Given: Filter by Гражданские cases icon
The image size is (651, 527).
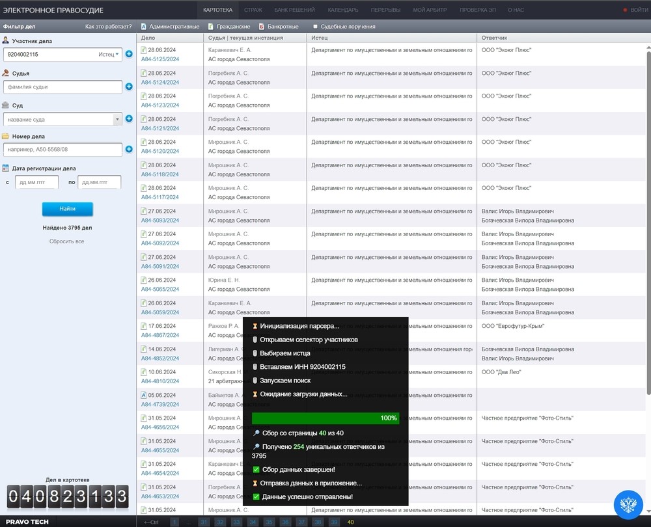Looking at the screenshot, I should pos(210,27).
